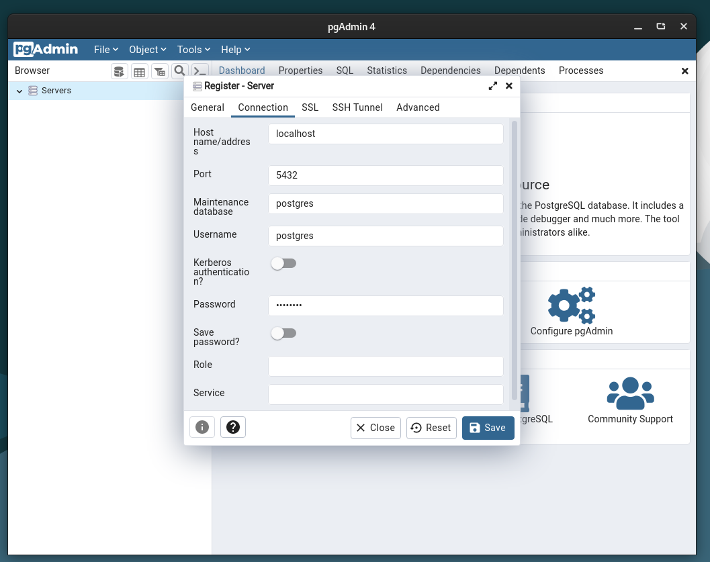Click the Save button

click(x=488, y=428)
